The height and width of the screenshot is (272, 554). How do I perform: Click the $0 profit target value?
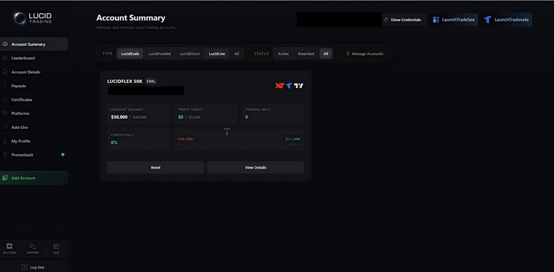click(181, 117)
